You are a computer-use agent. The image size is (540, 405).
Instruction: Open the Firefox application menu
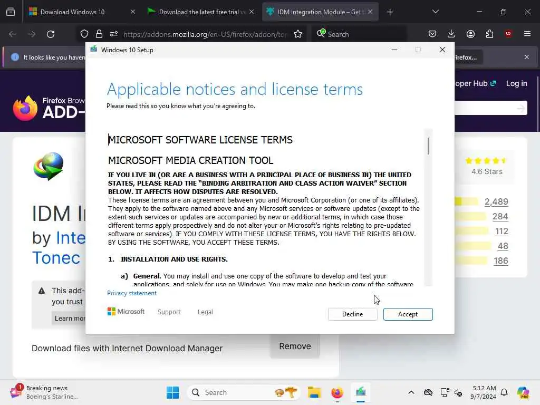(x=527, y=34)
